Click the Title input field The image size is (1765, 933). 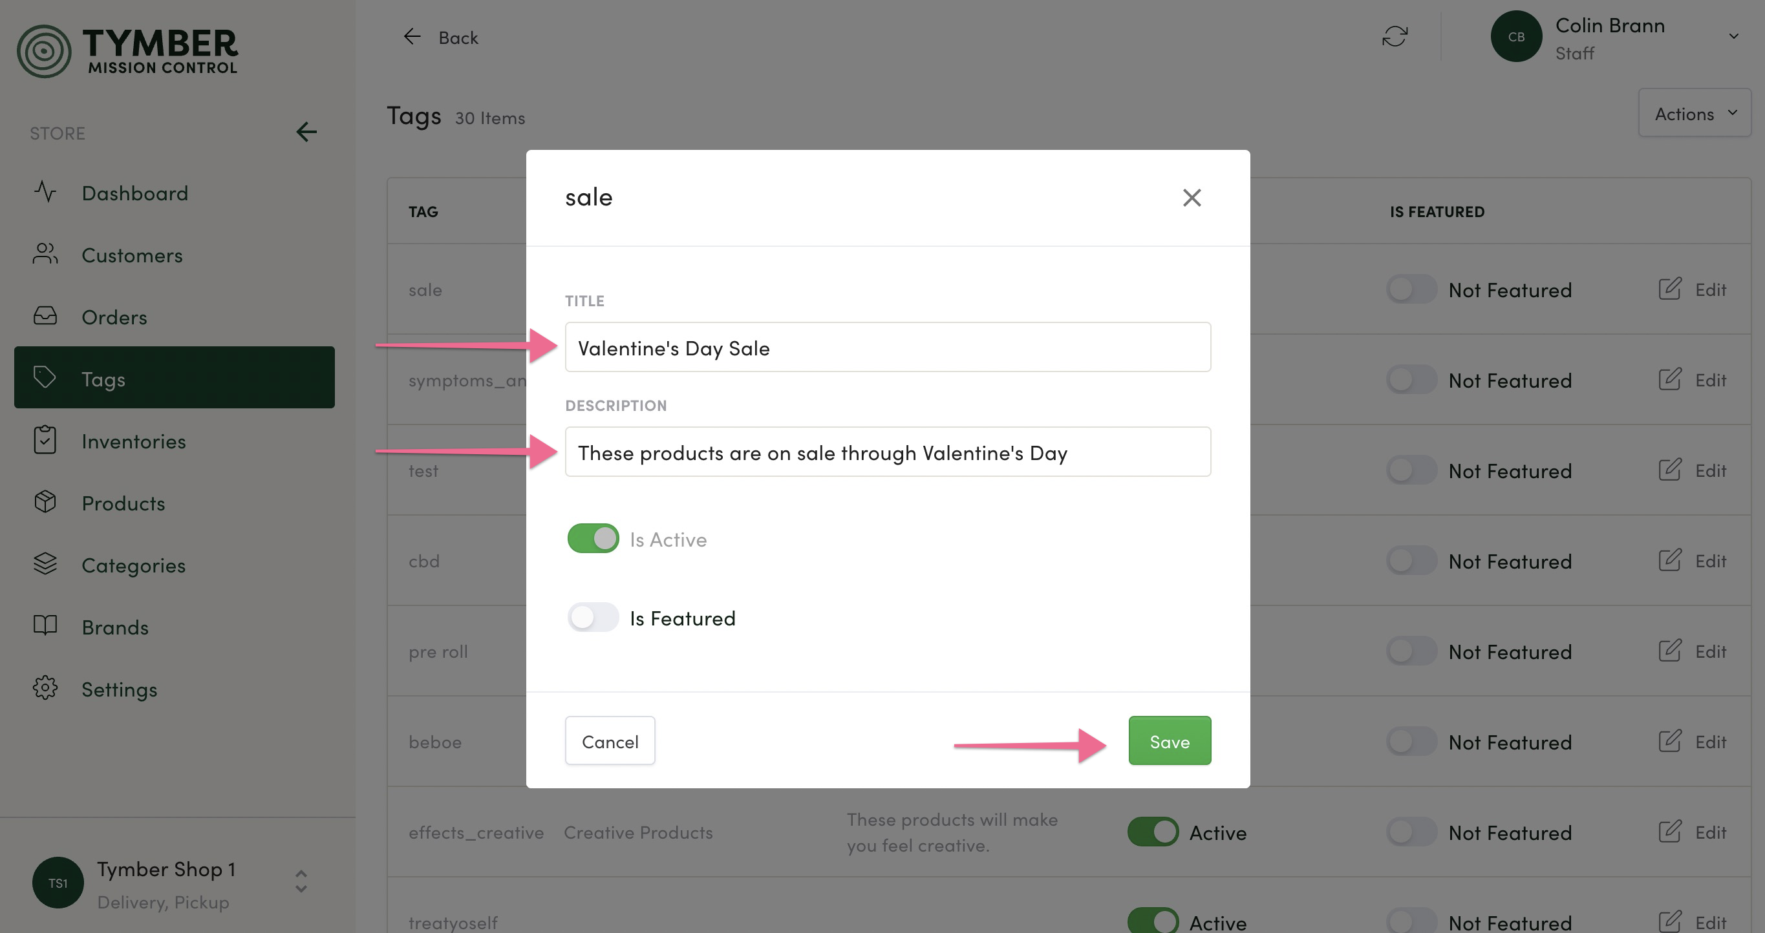click(x=887, y=347)
